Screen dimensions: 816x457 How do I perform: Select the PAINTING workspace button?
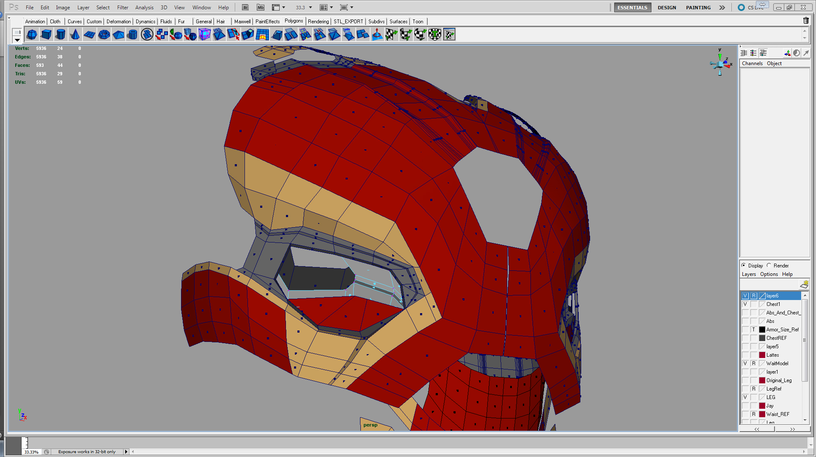pyautogui.click(x=698, y=7)
